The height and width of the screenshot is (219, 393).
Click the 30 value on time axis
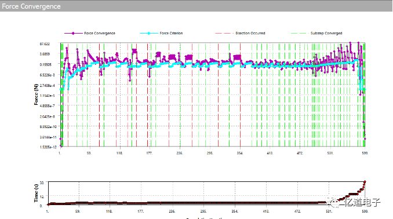click(42, 183)
